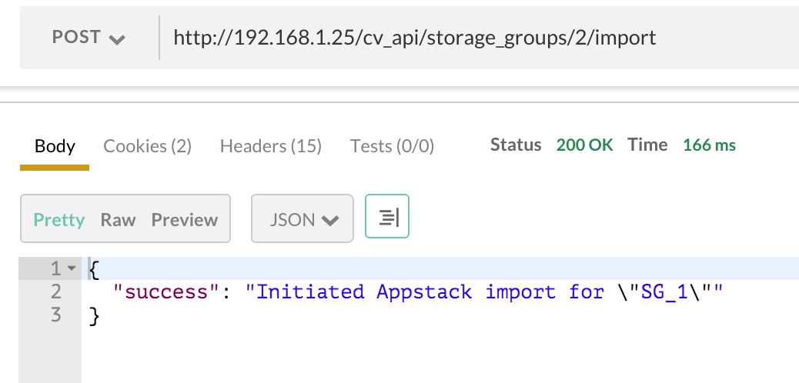Click the closing brace on line 3
Image resolution: width=799 pixels, height=383 pixels.
[x=95, y=315]
